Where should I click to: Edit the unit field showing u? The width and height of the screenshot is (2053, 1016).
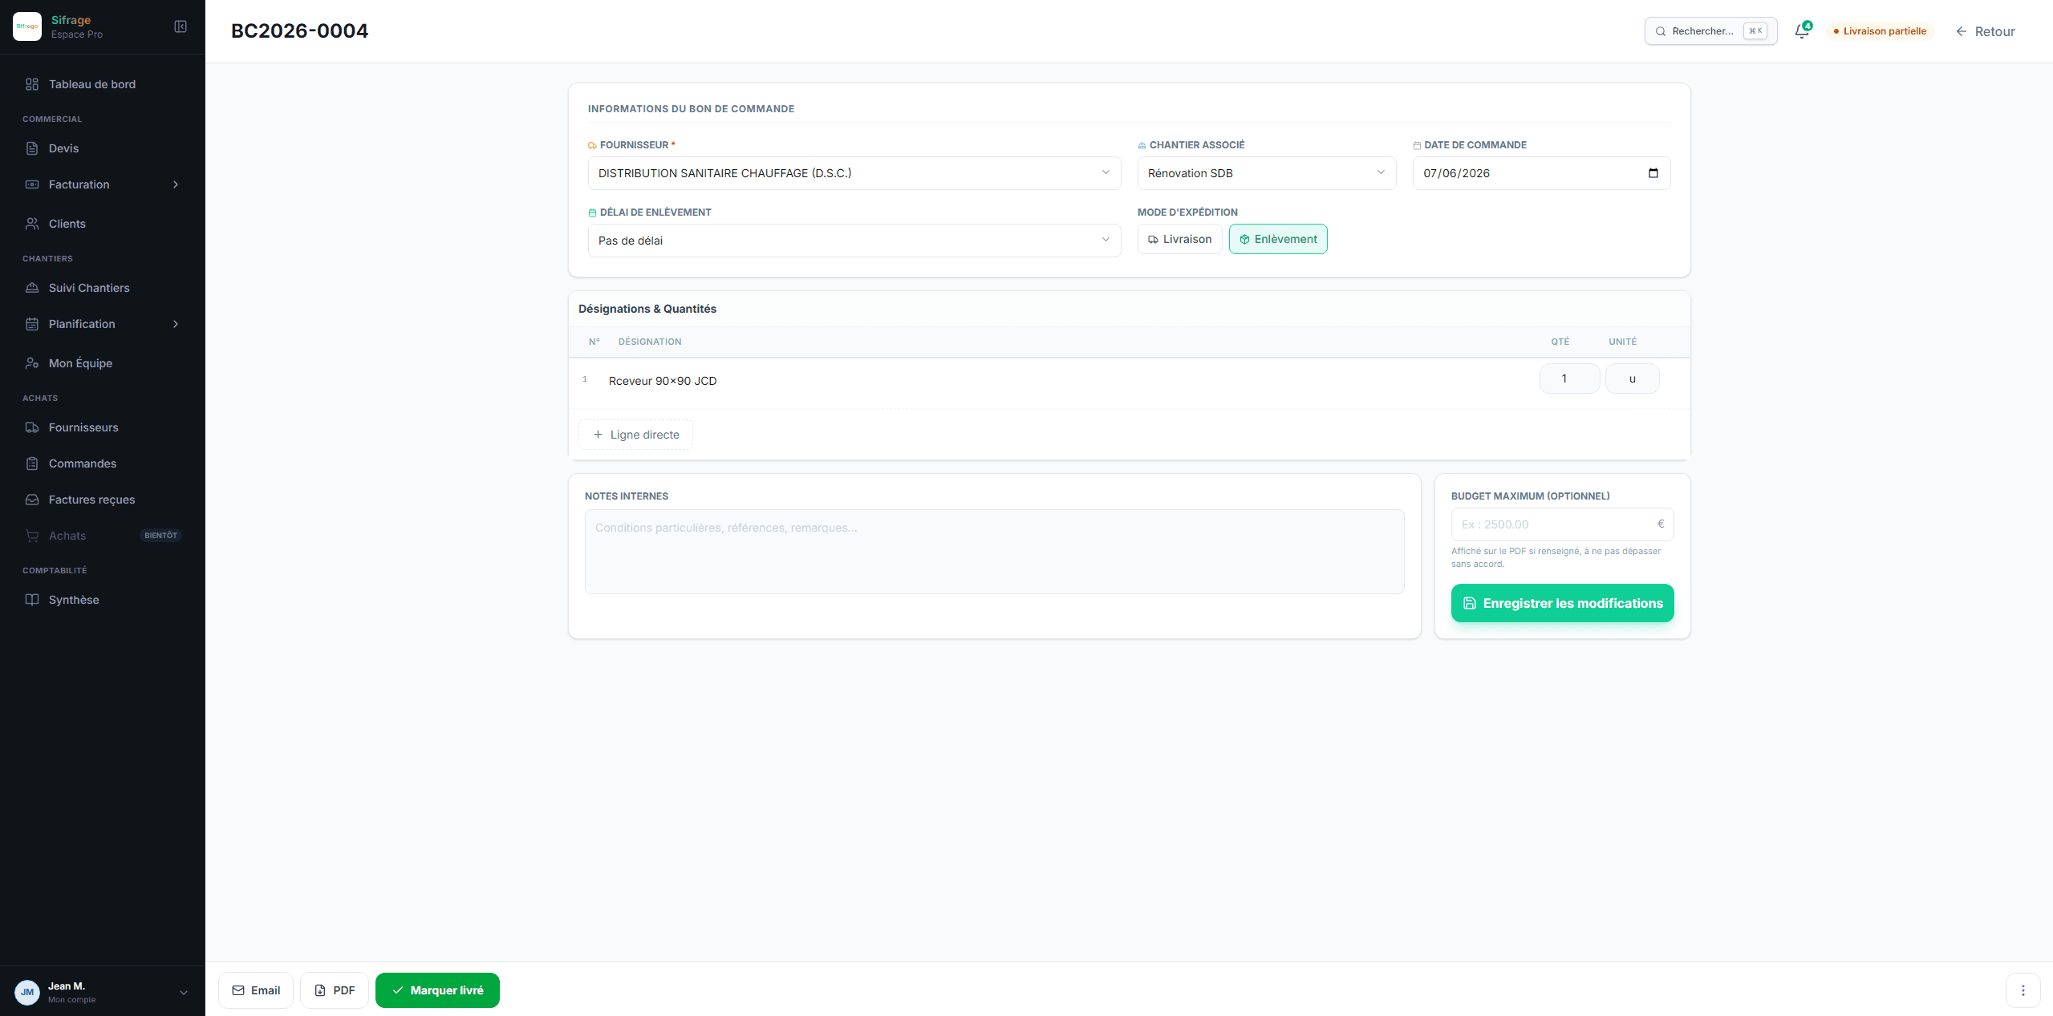pos(1632,378)
